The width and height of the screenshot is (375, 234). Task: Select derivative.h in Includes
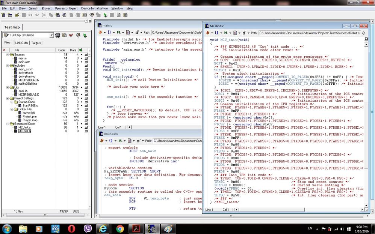tap(26, 73)
